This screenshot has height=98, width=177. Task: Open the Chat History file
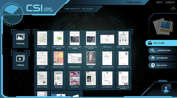point(107,40)
